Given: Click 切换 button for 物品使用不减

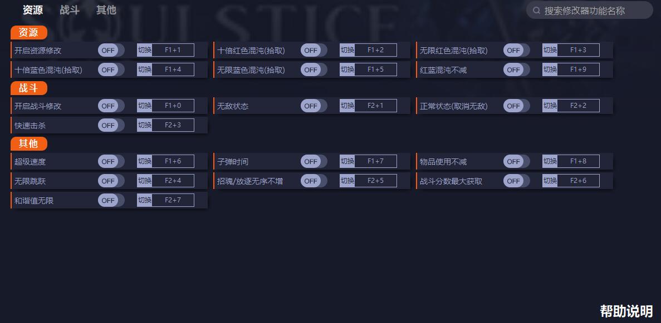Looking at the screenshot, I should (x=550, y=161).
